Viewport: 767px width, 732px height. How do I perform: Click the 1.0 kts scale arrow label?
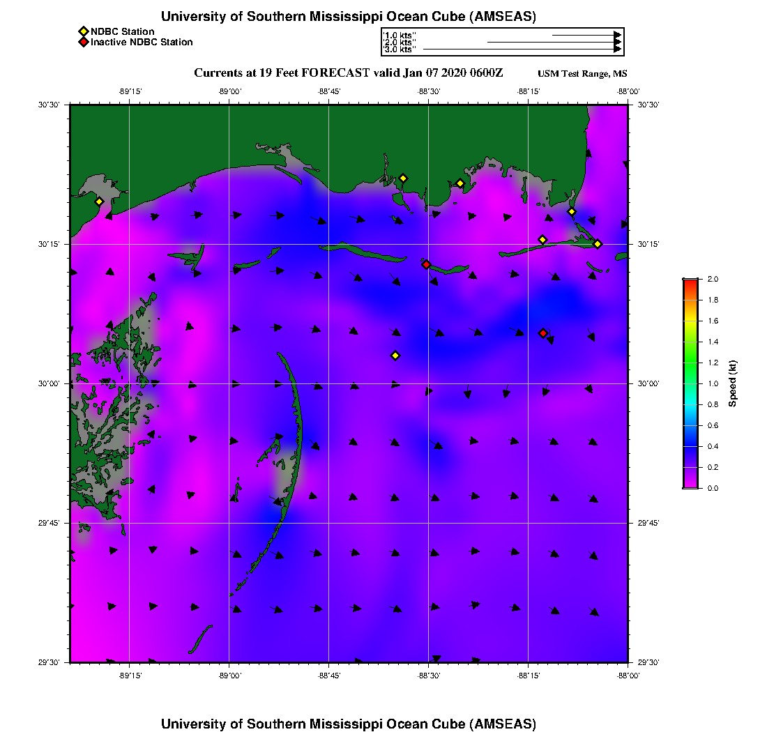click(400, 34)
